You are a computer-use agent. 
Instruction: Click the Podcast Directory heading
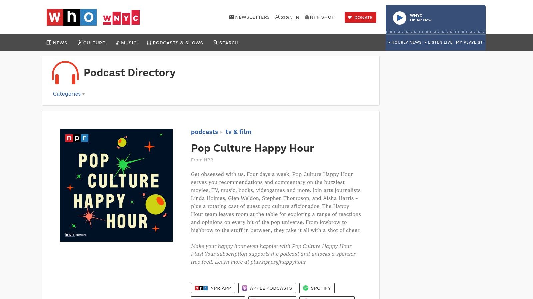(130, 73)
